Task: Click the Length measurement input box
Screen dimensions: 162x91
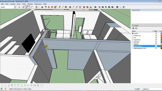Action: [151, 89]
